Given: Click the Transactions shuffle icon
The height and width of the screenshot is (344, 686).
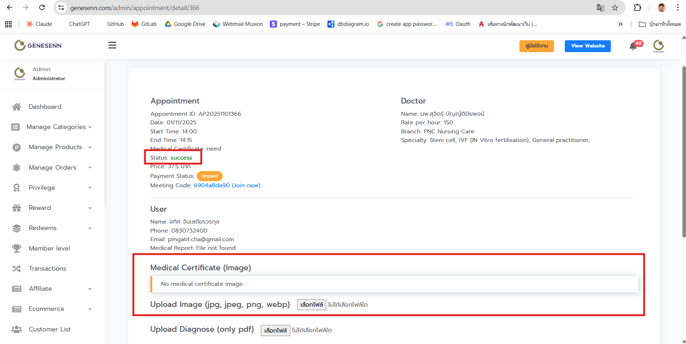Looking at the screenshot, I should click(x=17, y=269).
